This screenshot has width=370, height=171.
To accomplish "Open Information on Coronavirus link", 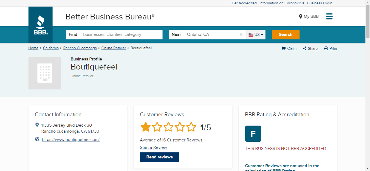I will tap(282, 3).
